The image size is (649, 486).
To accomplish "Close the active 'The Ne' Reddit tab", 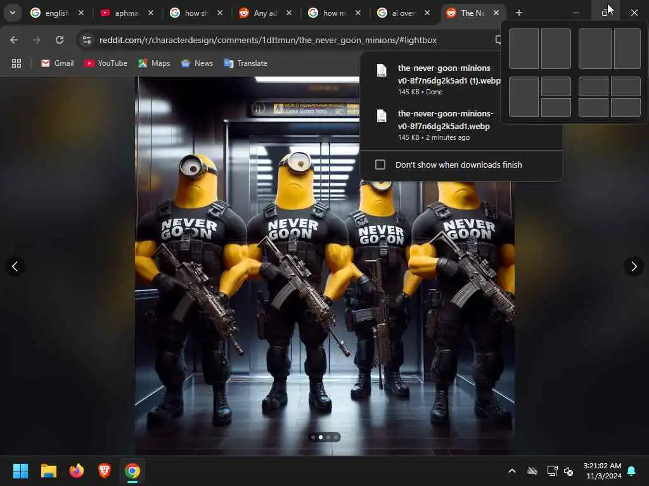I will click(496, 13).
